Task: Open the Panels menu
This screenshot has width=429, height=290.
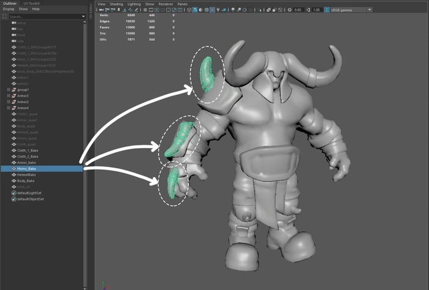Action: coord(183,4)
